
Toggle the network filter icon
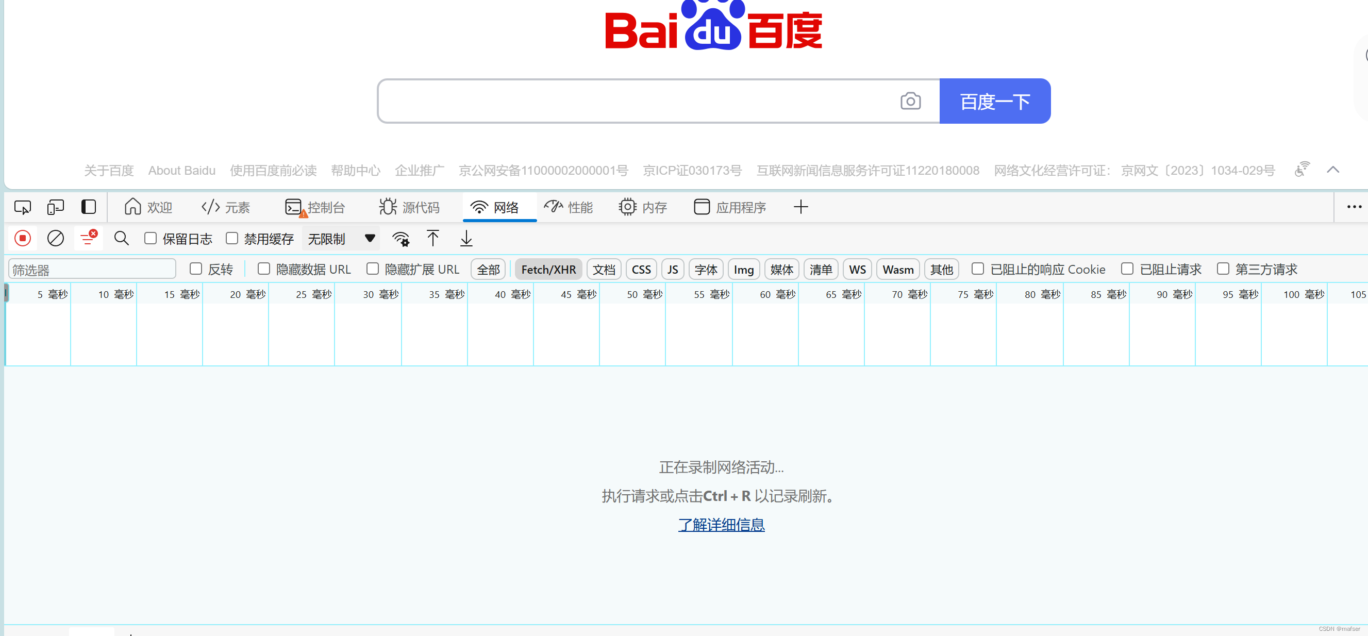(x=88, y=238)
